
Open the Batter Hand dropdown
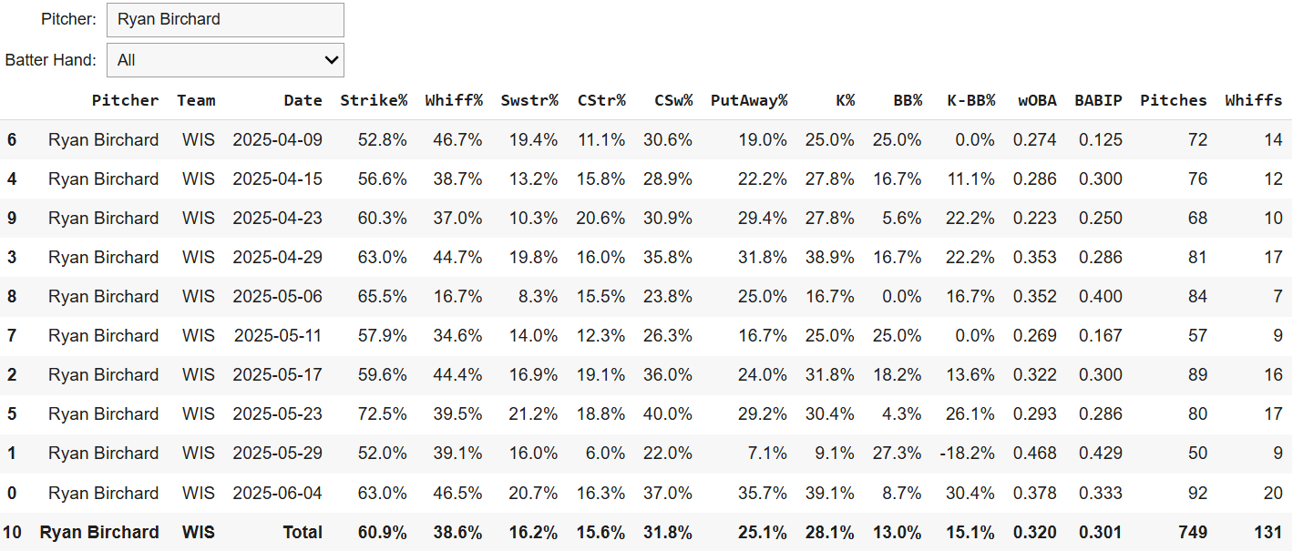tap(225, 60)
